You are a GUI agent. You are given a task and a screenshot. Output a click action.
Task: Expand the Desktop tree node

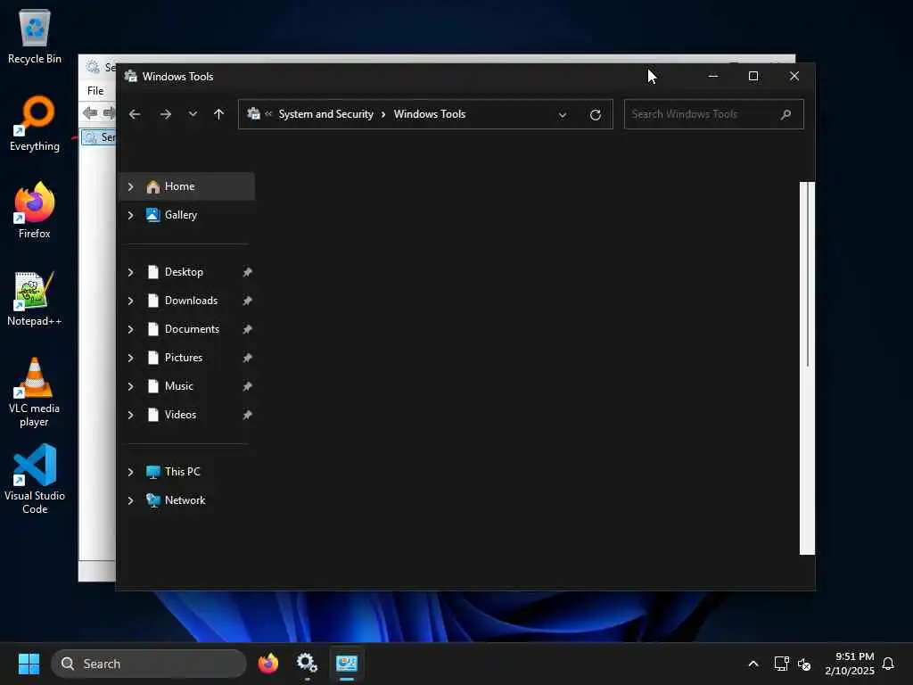[130, 272]
